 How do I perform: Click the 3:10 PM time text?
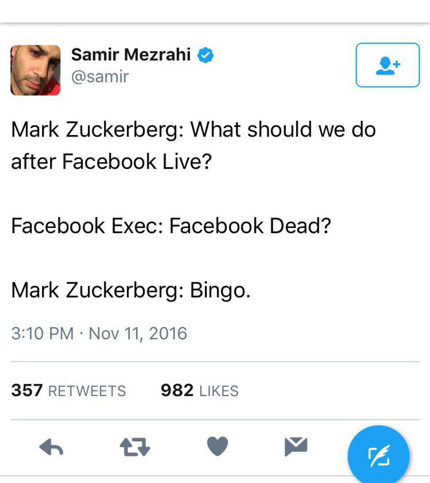point(42,333)
